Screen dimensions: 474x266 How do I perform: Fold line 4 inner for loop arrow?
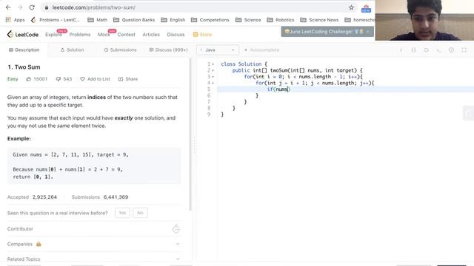coord(213,83)
